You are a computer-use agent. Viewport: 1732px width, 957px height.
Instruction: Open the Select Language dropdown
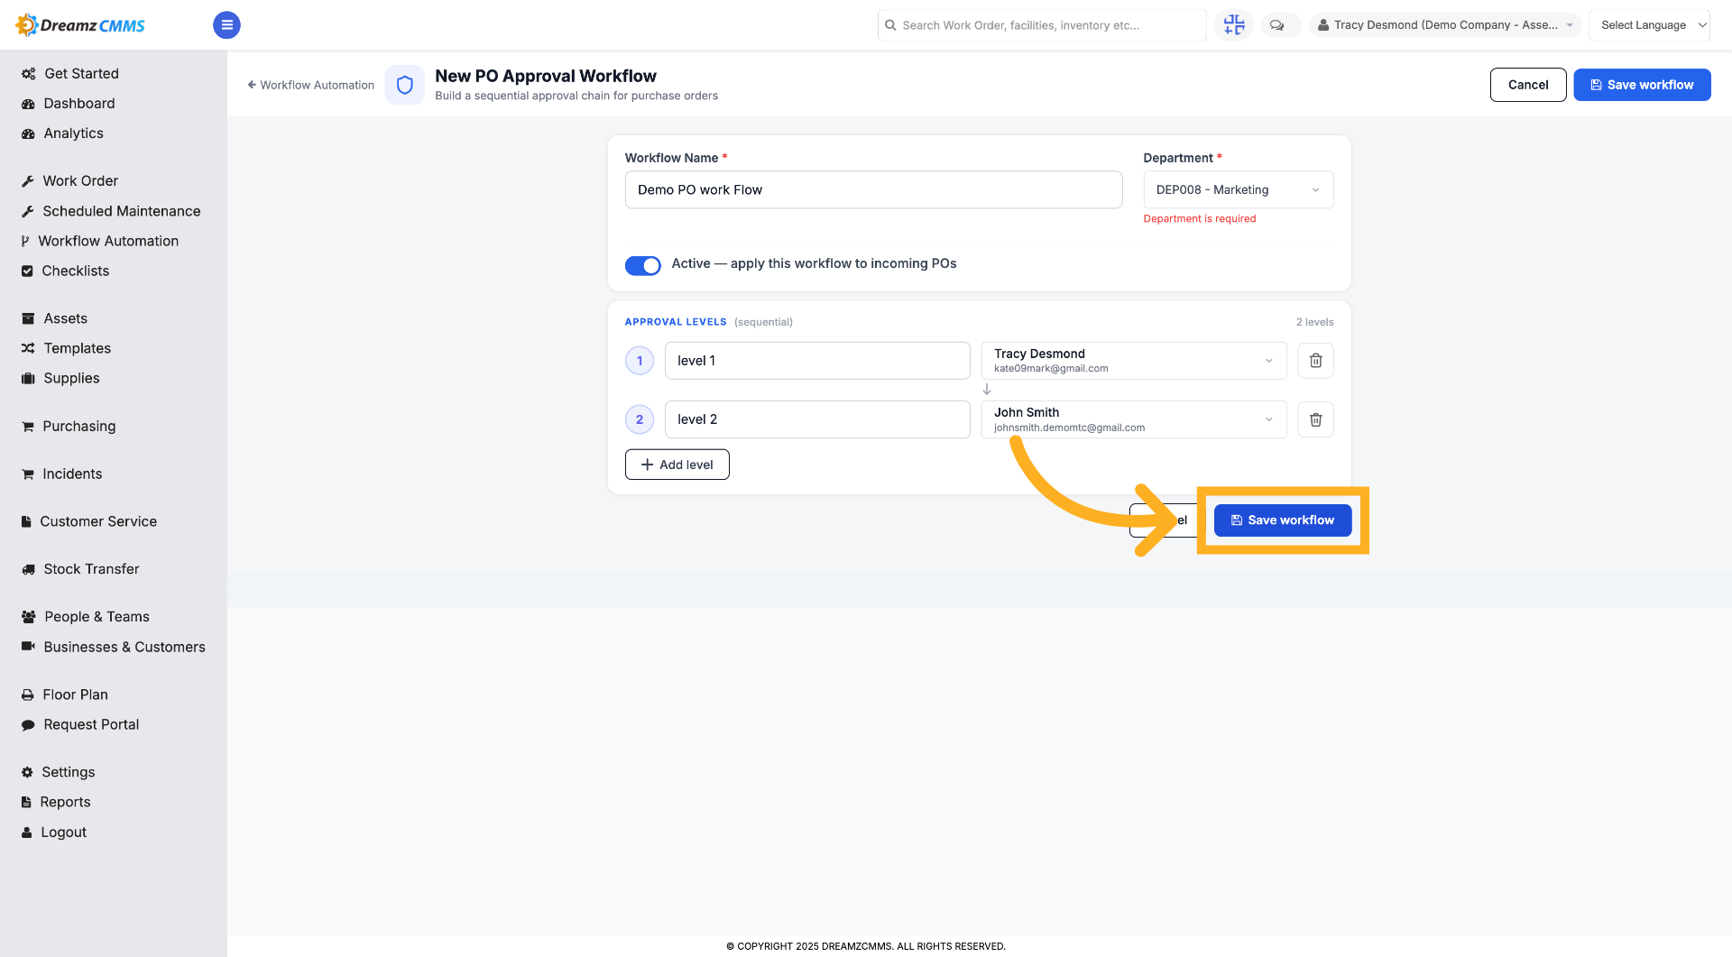click(1649, 25)
